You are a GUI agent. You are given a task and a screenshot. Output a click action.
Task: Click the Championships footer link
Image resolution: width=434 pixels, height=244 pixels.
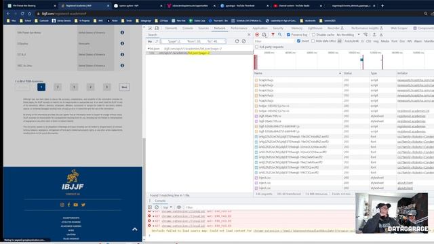pos(71,218)
